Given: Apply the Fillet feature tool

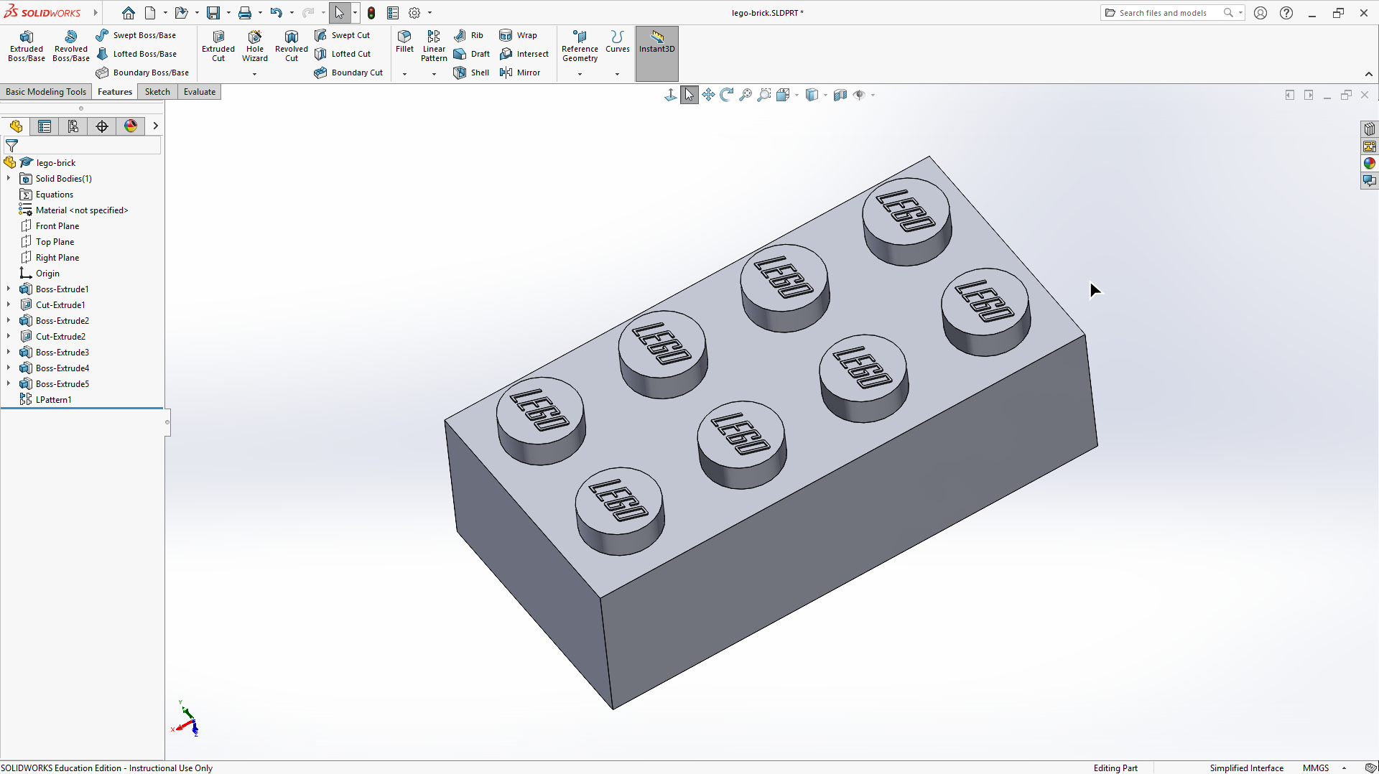Looking at the screenshot, I should click(x=404, y=42).
